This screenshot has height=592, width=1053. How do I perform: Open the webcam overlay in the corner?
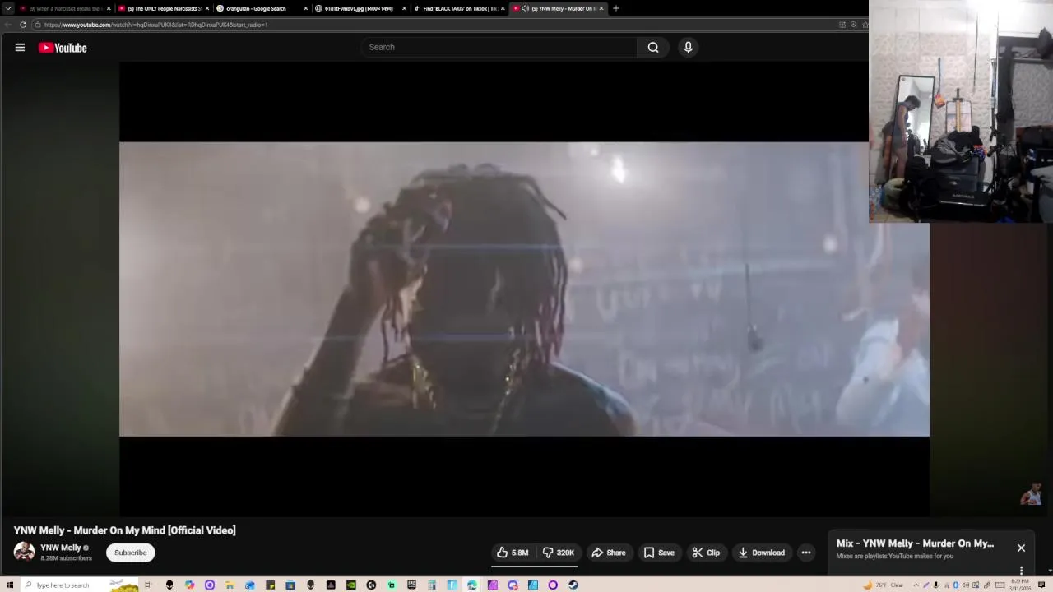(961, 111)
